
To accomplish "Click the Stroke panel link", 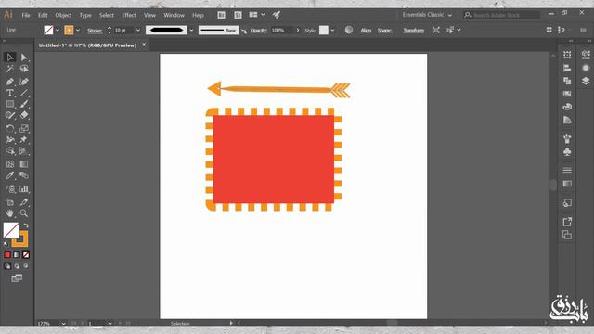I will coord(95,31).
